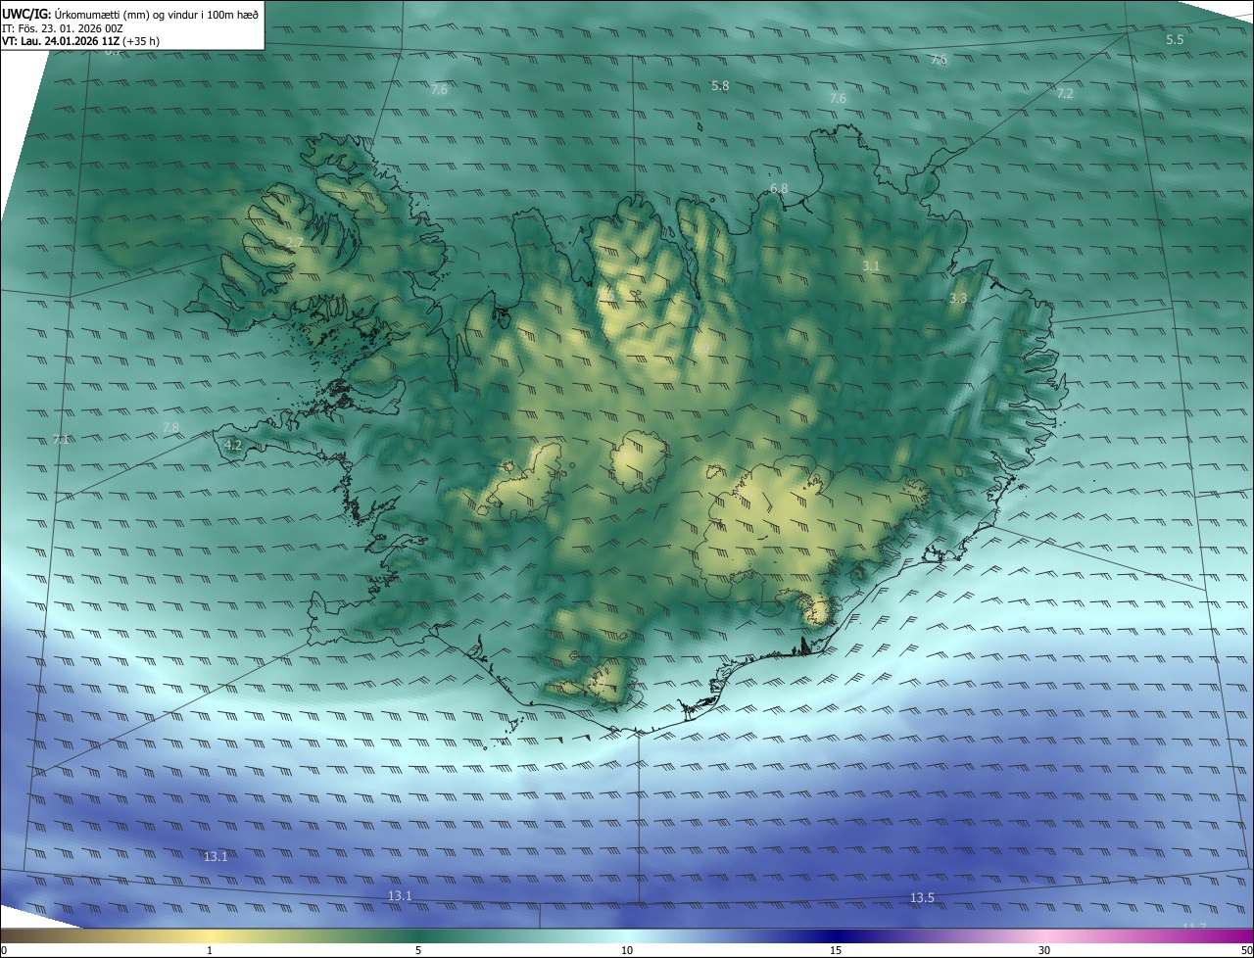
Task: Click the 10 tick on the colour scale
Action: (627, 950)
